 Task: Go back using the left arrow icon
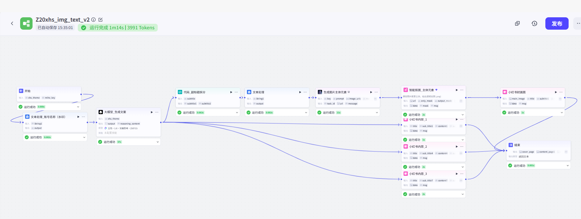(x=12, y=23)
